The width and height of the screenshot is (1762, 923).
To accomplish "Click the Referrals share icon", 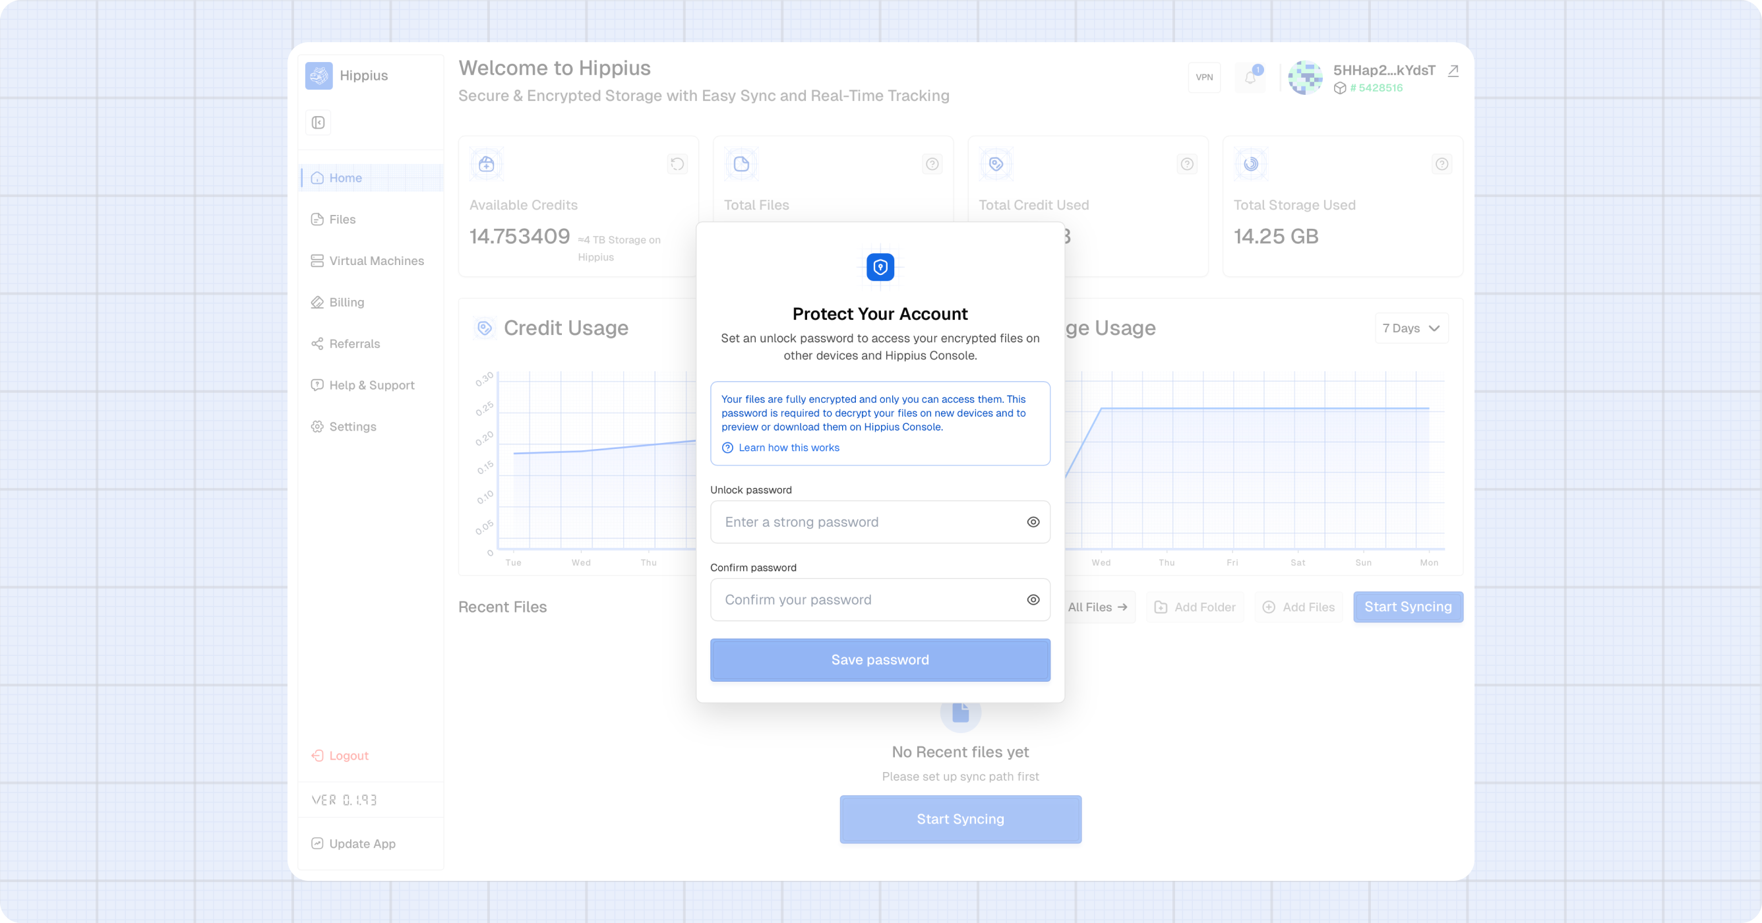I will tap(317, 344).
